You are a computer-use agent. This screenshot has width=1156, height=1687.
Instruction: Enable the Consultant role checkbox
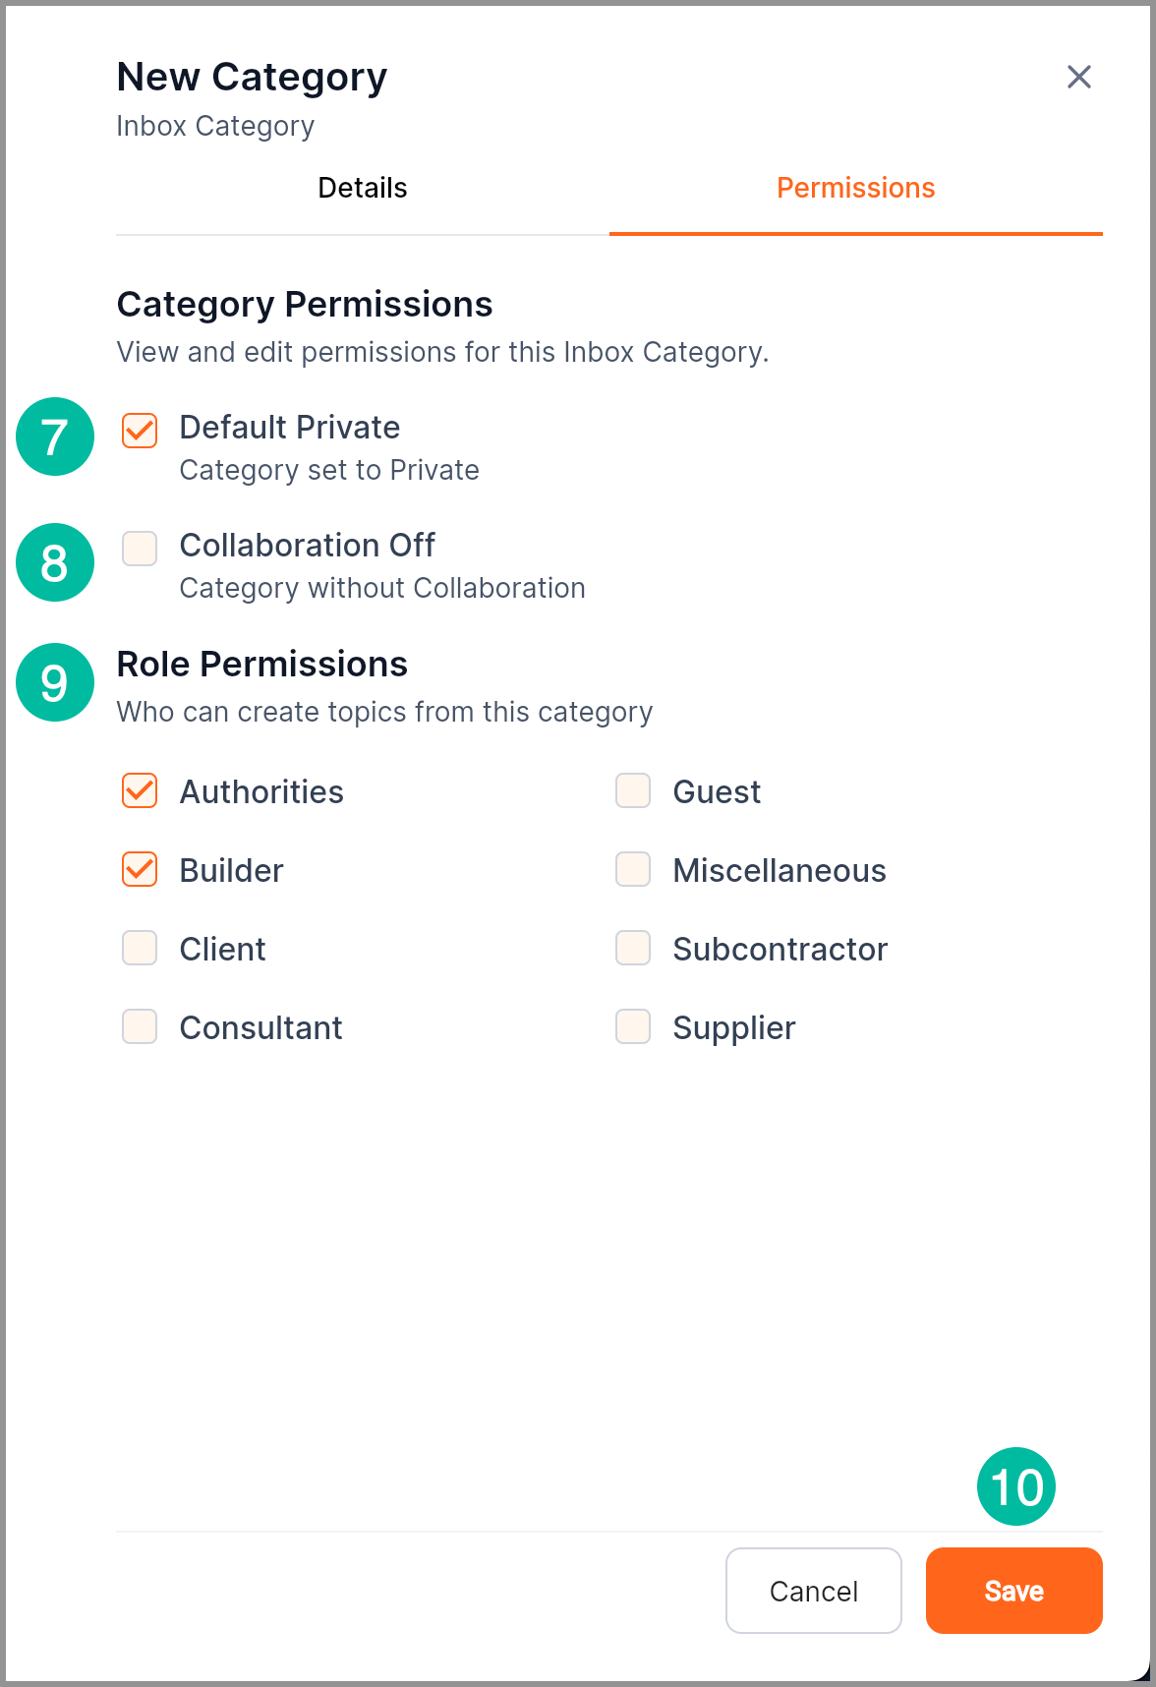[x=140, y=1026]
